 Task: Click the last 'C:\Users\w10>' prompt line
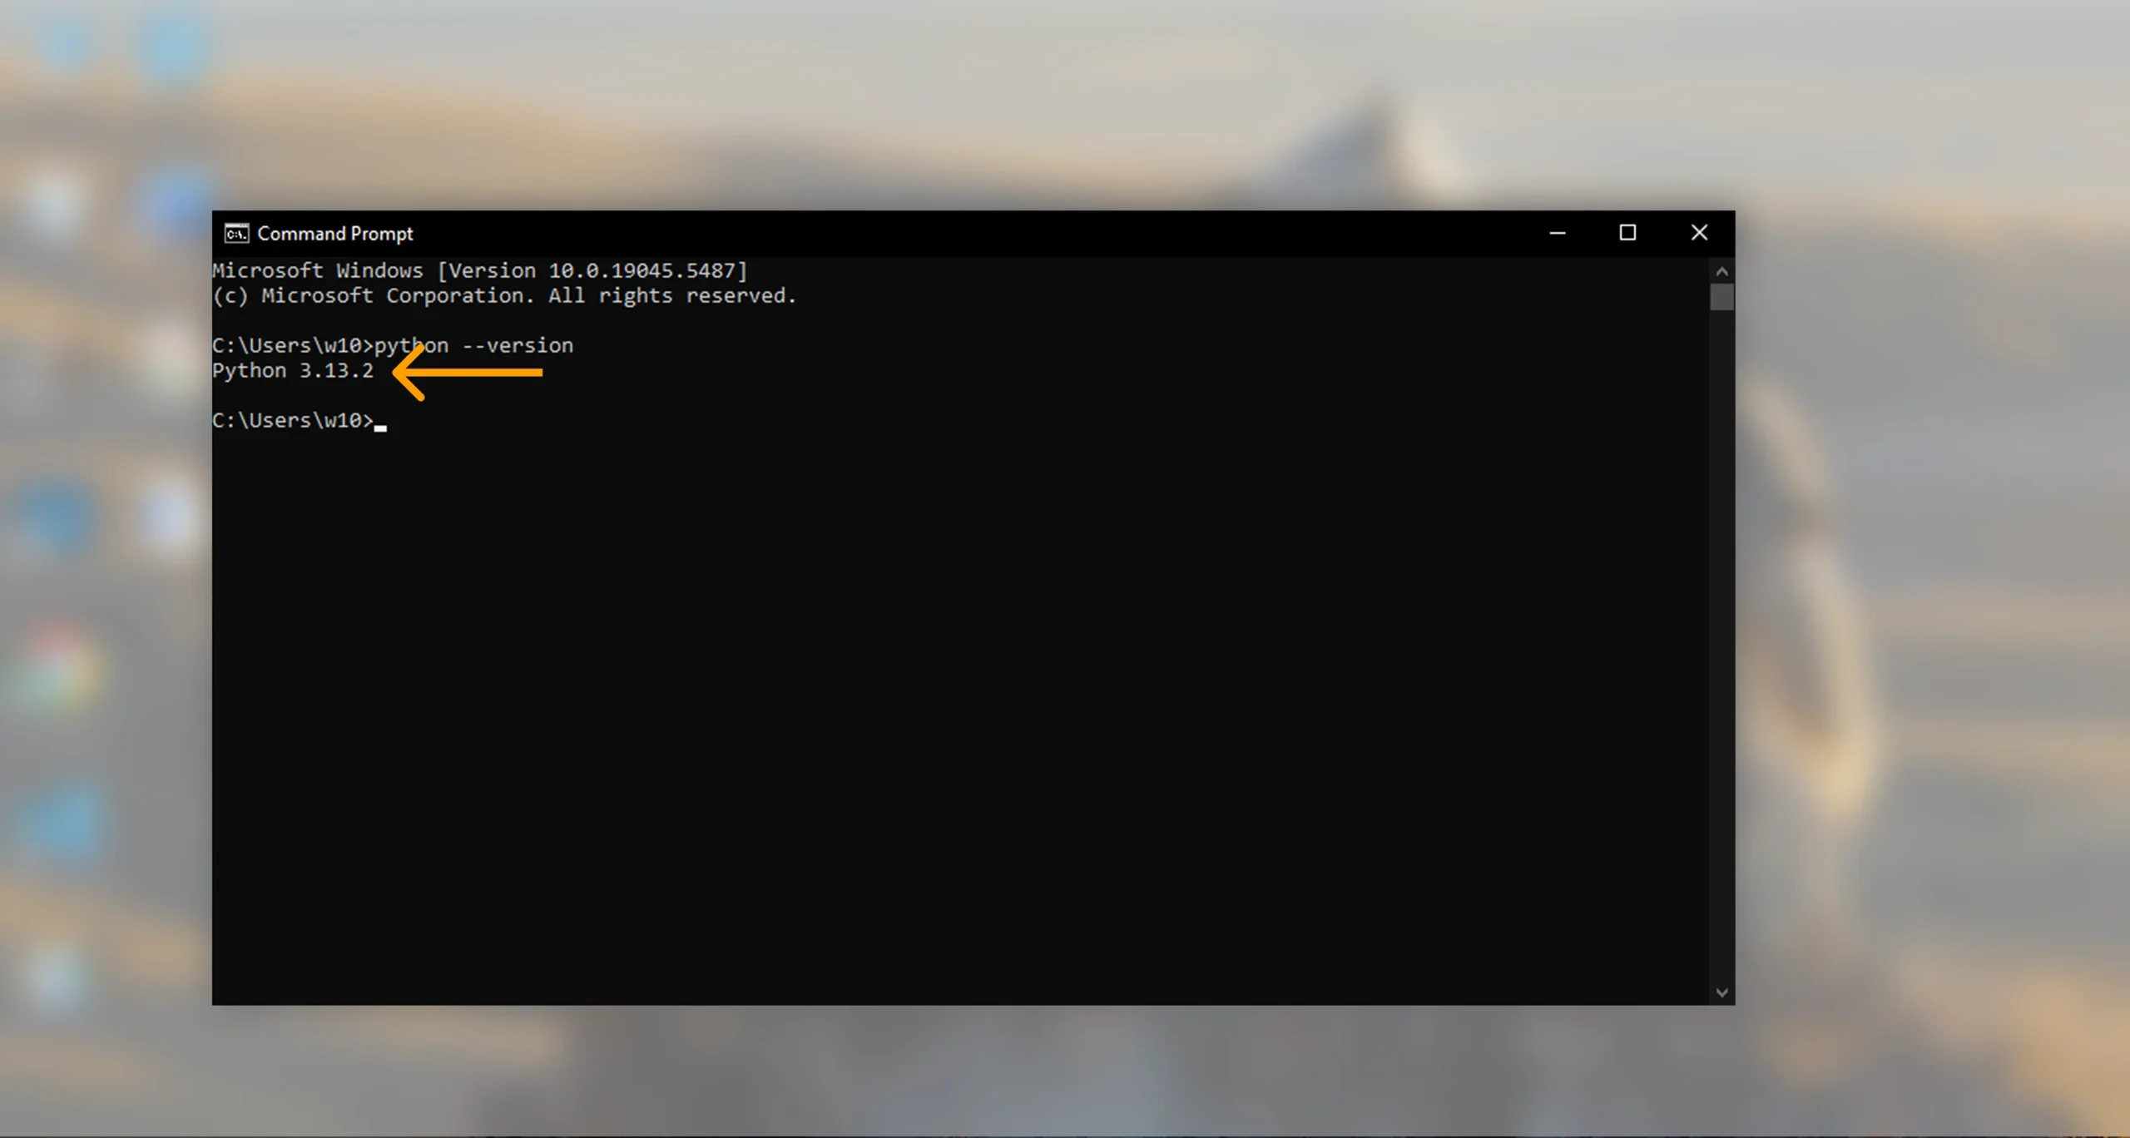tap(293, 421)
